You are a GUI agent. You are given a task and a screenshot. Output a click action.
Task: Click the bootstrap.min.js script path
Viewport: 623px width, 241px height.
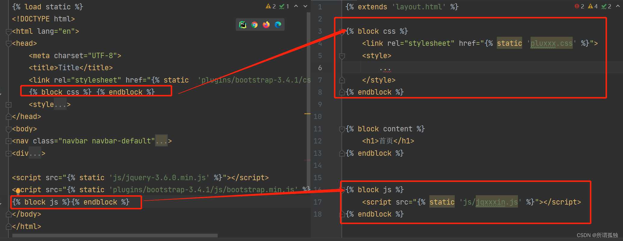pyautogui.click(x=204, y=190)
